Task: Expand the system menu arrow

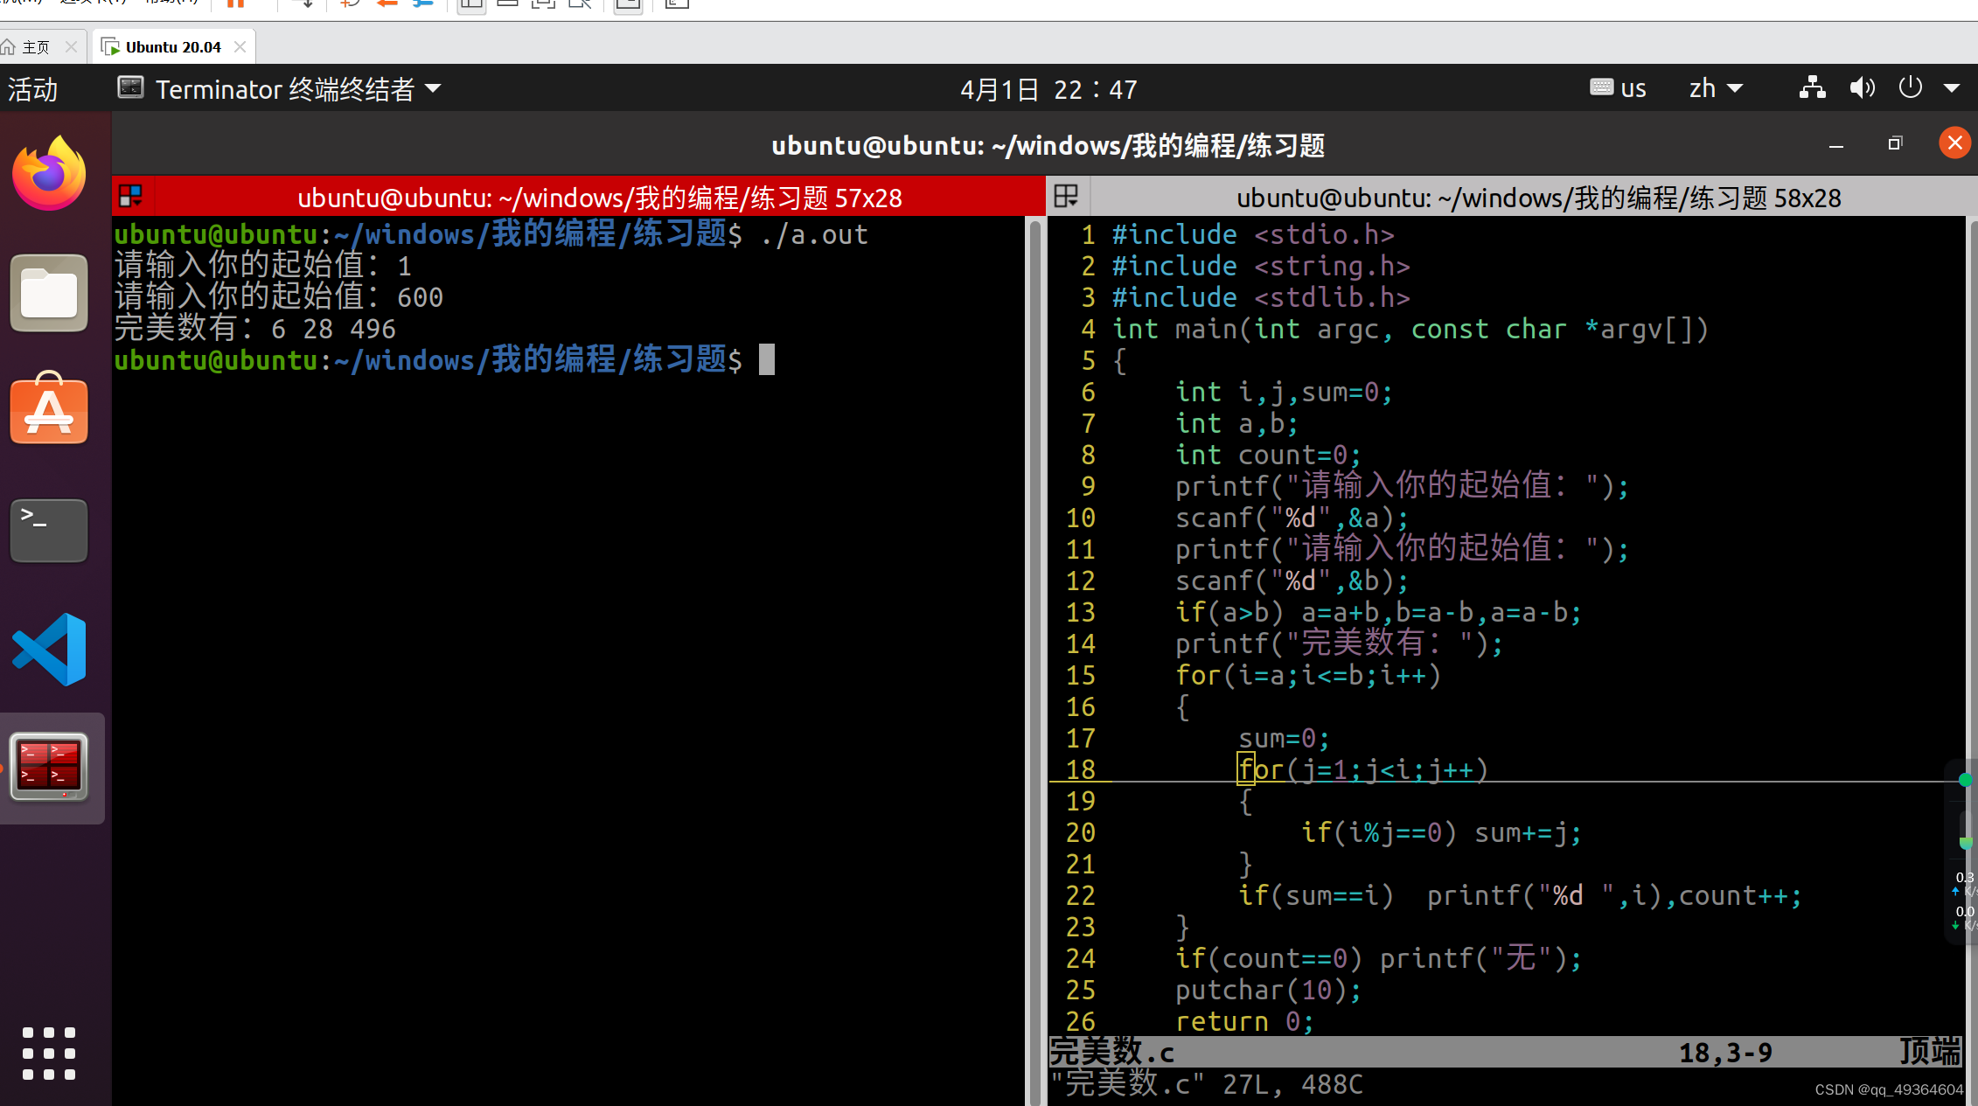Action: tap(1952, 88)
